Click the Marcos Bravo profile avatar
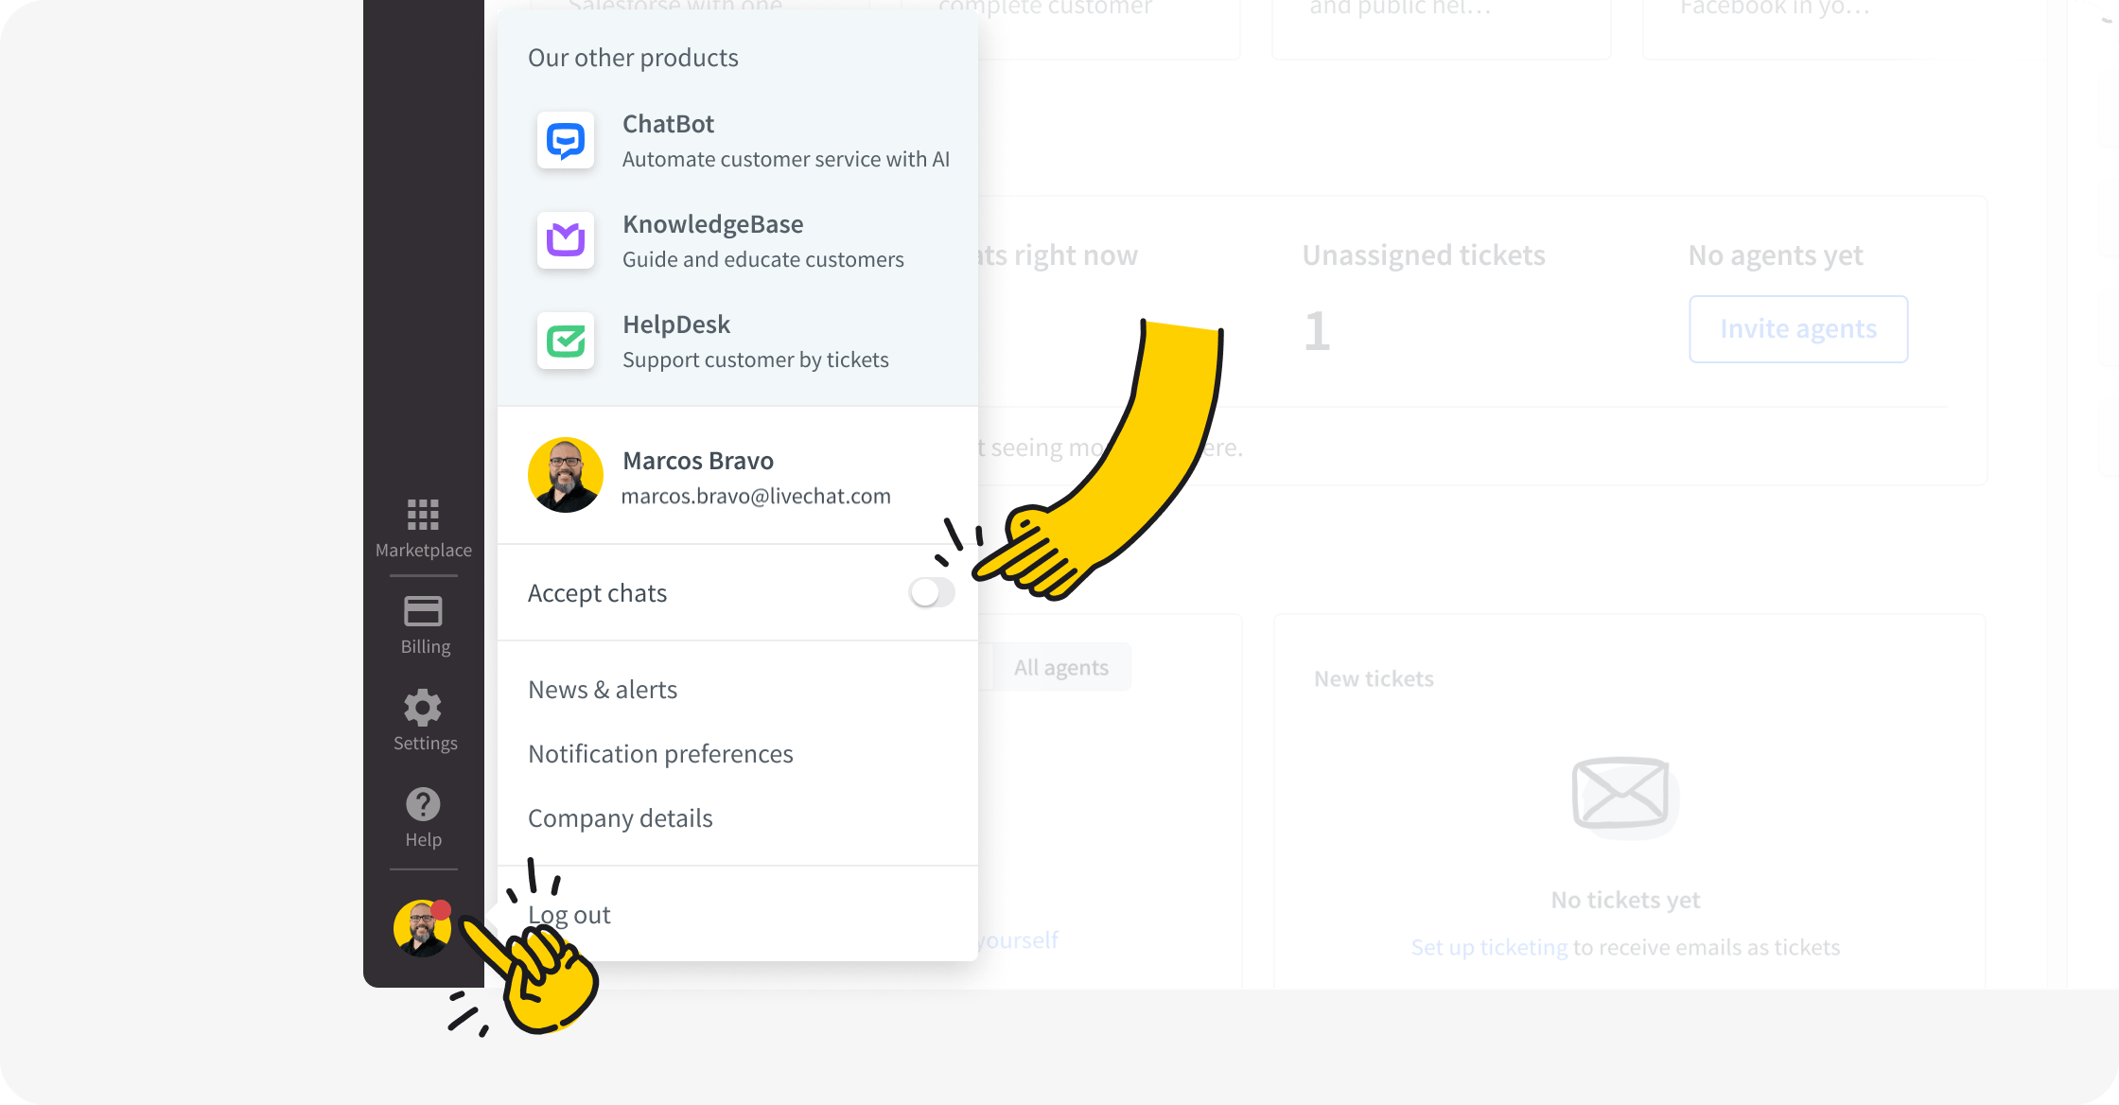The height and width of the screenshot is (1105, 2119). pos(567,475)
